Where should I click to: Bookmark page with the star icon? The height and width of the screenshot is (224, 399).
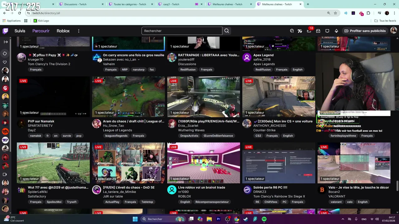335,13
